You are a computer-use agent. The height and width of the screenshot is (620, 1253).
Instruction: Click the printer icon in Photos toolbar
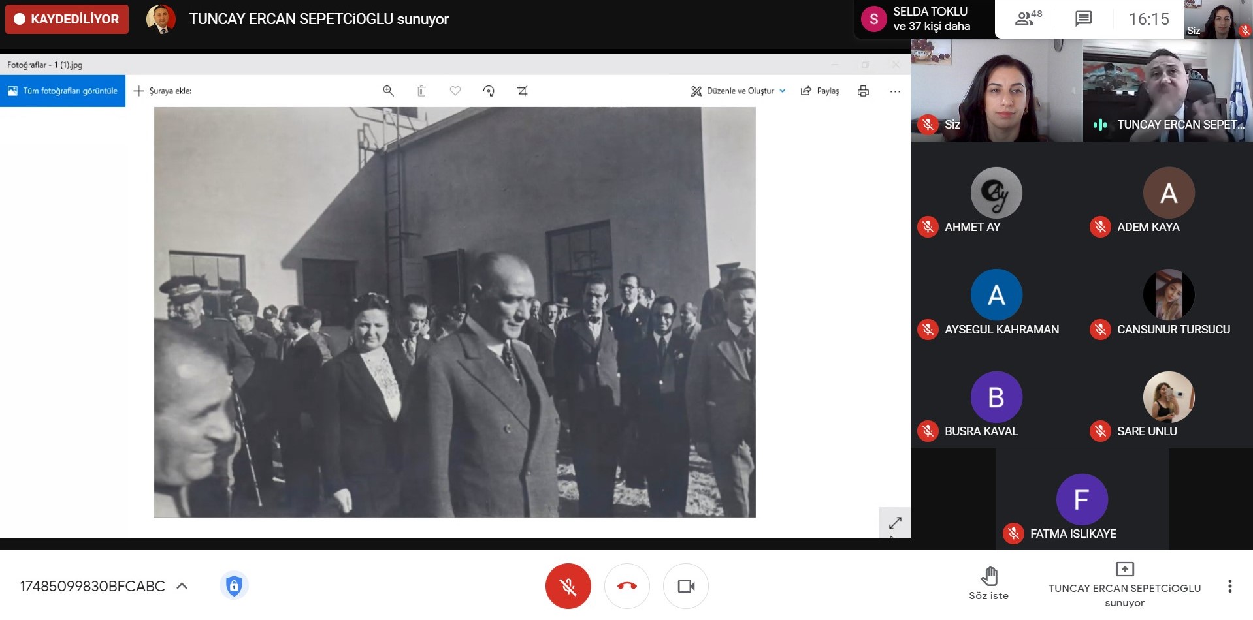point(863,91)
